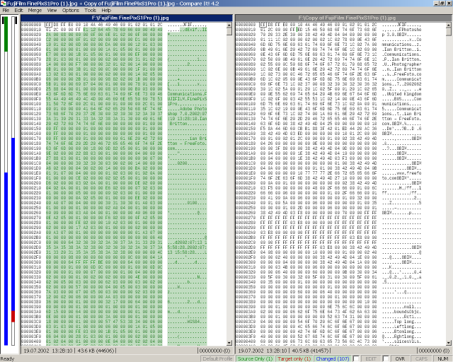The width and height of the screenshot is (453, 362).
Task: Click the left pane scroll-down arrow
Action: [229, 343]
